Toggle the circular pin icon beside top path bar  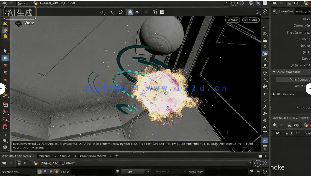[234, 3]
